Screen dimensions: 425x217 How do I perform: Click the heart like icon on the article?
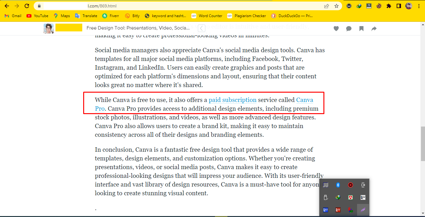point(336,29)
